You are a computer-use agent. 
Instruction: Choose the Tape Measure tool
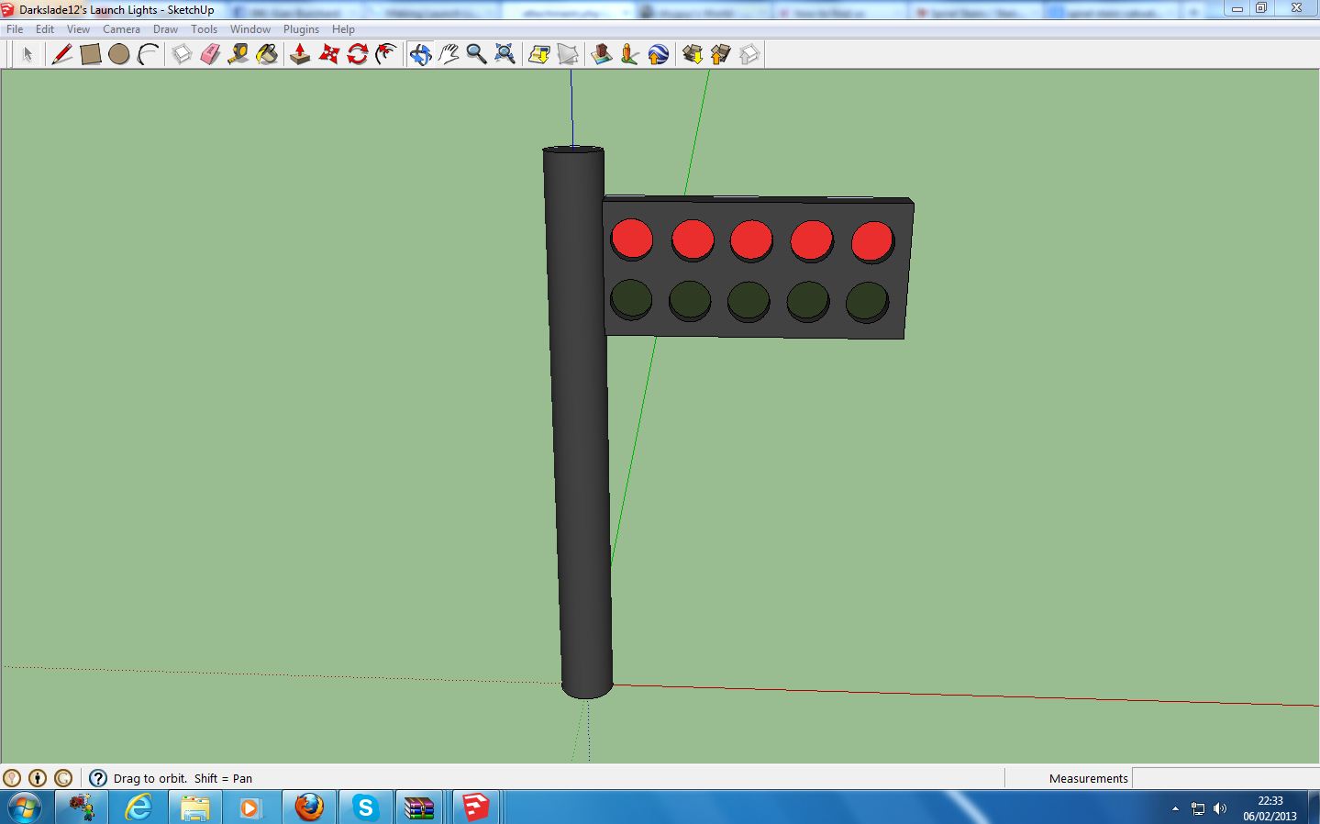(x=238, y=55)
